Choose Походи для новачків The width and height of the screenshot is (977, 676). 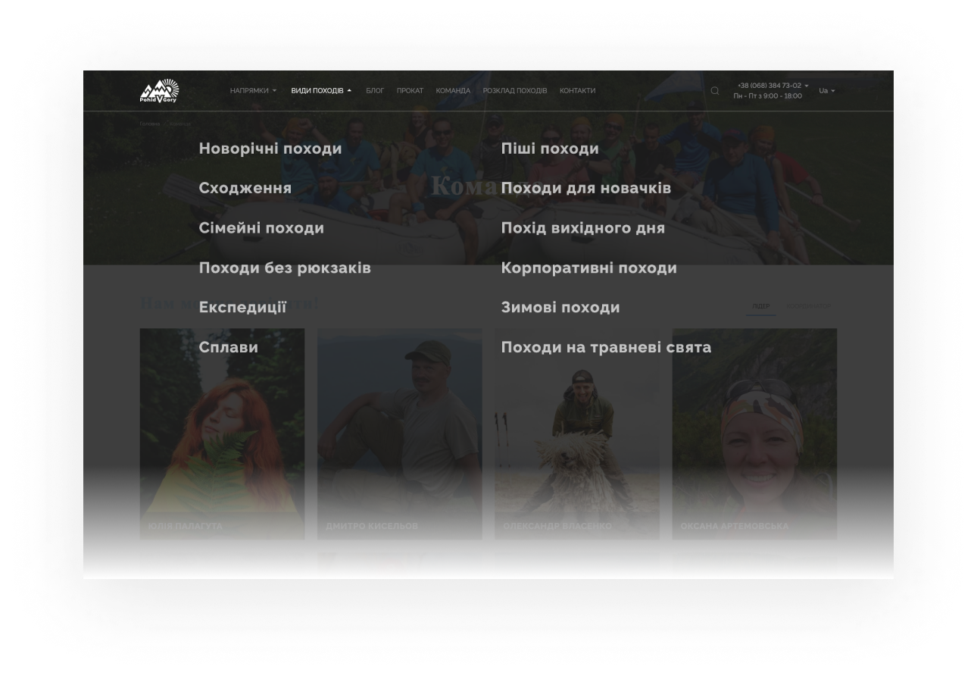[586, 188]
